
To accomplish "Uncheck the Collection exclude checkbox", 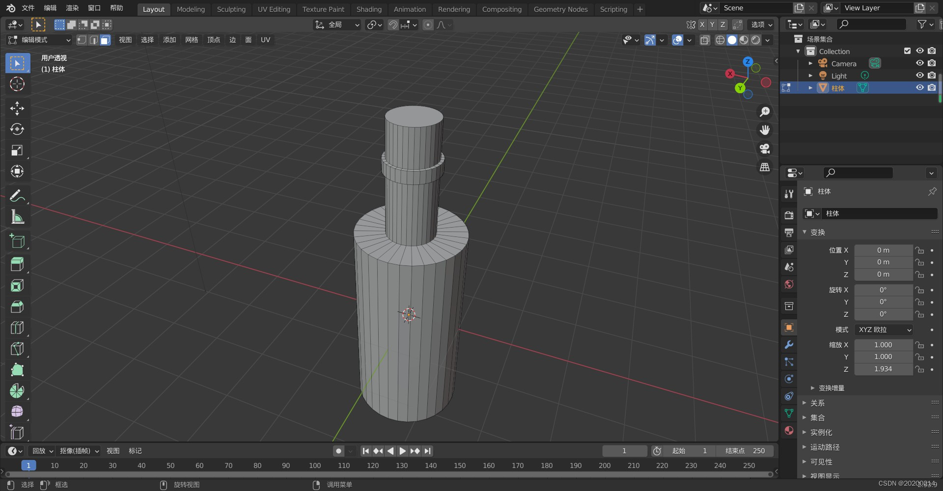I will (x=907, y=51).
